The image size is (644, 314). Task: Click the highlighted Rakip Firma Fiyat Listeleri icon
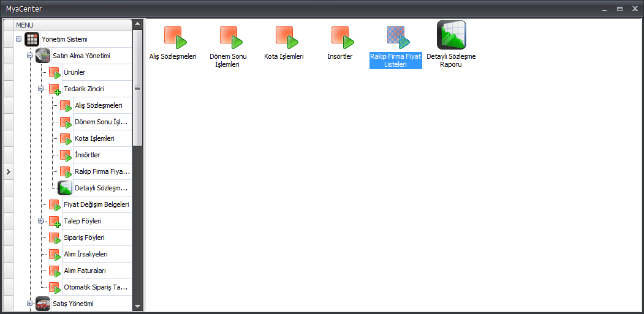tap(398, 37)
